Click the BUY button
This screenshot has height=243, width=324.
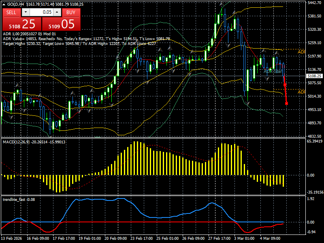pos(71,13)
